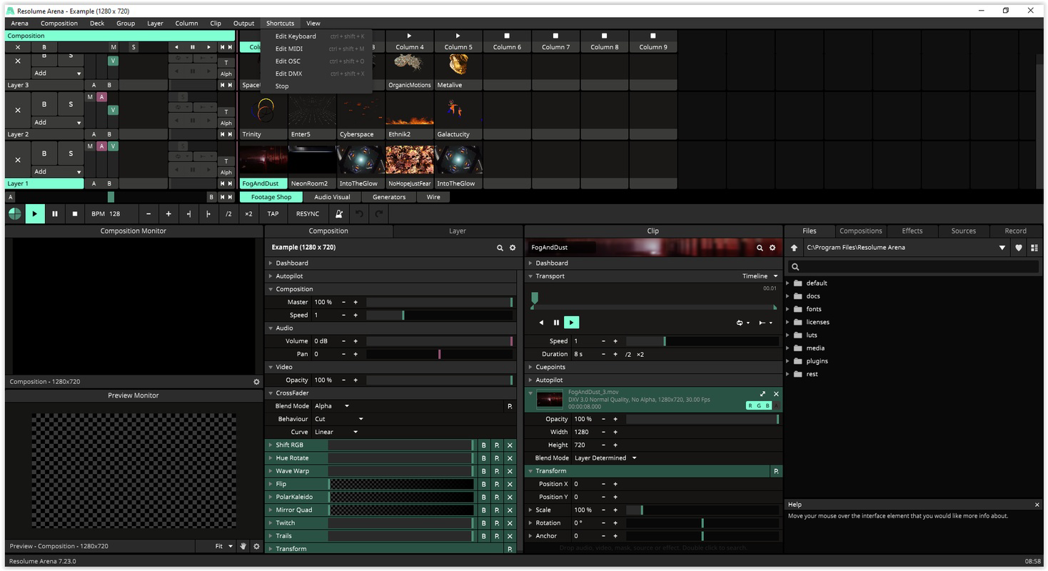1048x571 pixels.
Task: Remove FogAndDust_3.mov with its X icon
Action: pyautogui.click(x=776, y=394)
